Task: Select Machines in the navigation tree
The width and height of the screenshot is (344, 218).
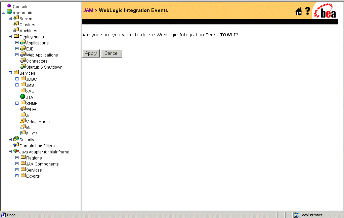Action: click(28, 31)
